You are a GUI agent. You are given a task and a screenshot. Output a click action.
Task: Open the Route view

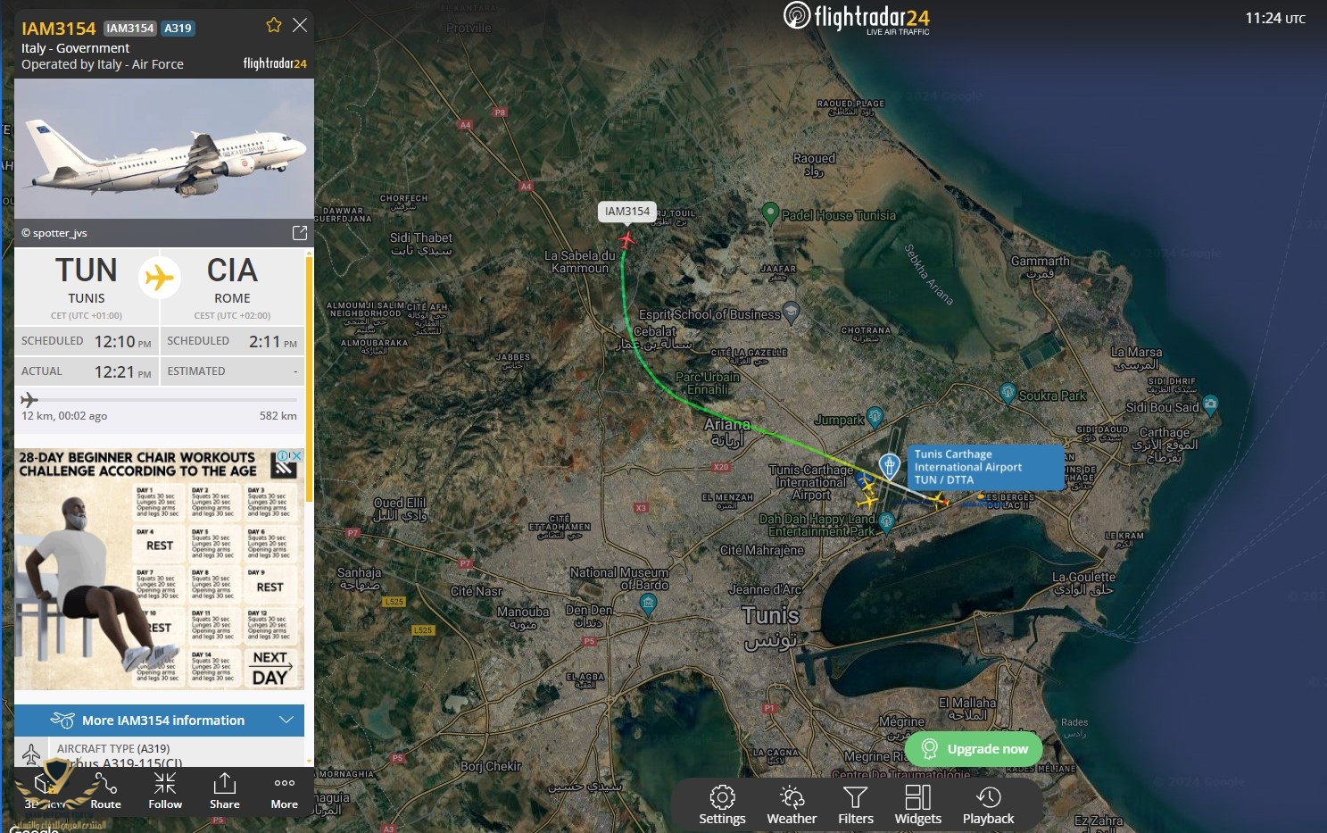[105, 791]
